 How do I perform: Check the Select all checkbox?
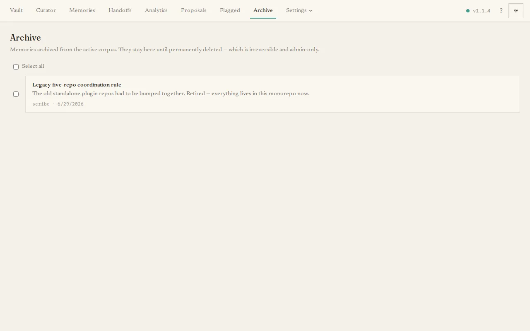[x=16, y=67]
